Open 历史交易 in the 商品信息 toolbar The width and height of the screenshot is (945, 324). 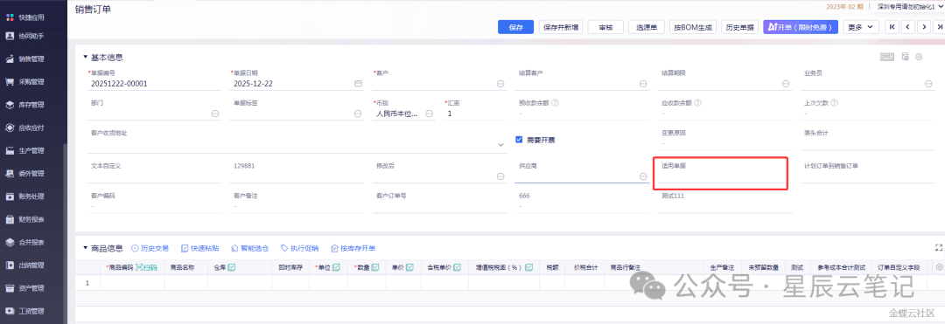click(x=150, y=248)
